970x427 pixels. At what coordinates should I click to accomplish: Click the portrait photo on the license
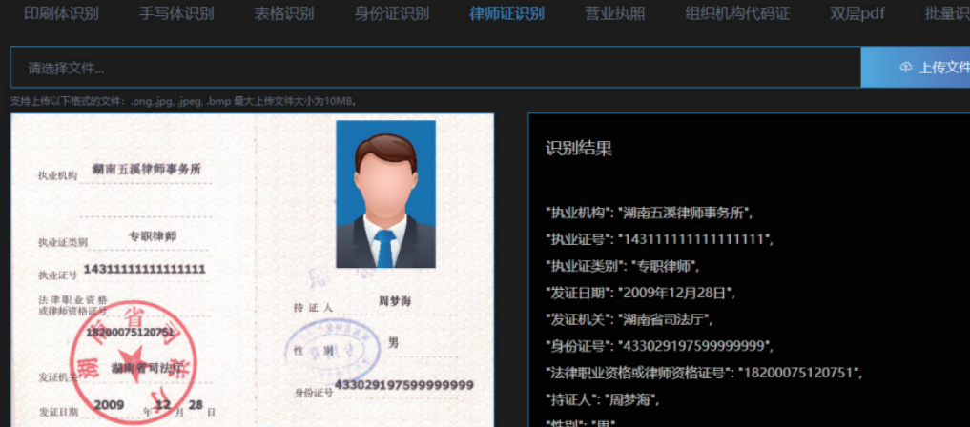pyautogui.click(x=385, y=193)
